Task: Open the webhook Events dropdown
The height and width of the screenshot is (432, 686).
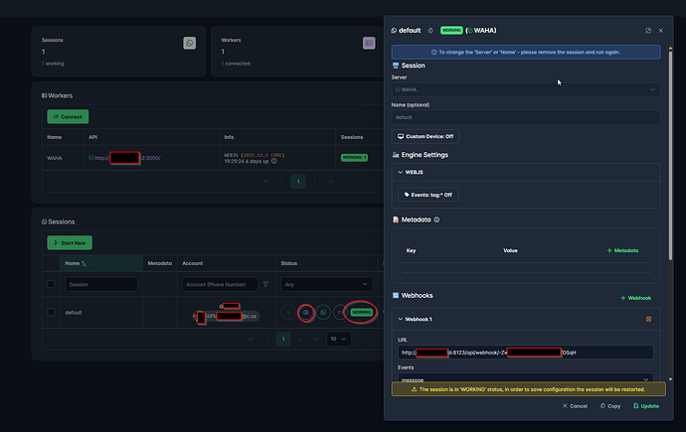Action: [x=526, y=378]
